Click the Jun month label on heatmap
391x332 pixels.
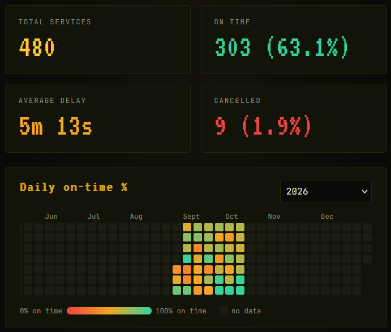tap(51, 217)
